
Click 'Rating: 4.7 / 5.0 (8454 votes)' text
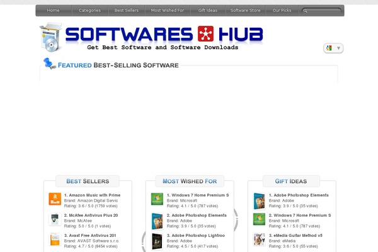tap(91, 246)
